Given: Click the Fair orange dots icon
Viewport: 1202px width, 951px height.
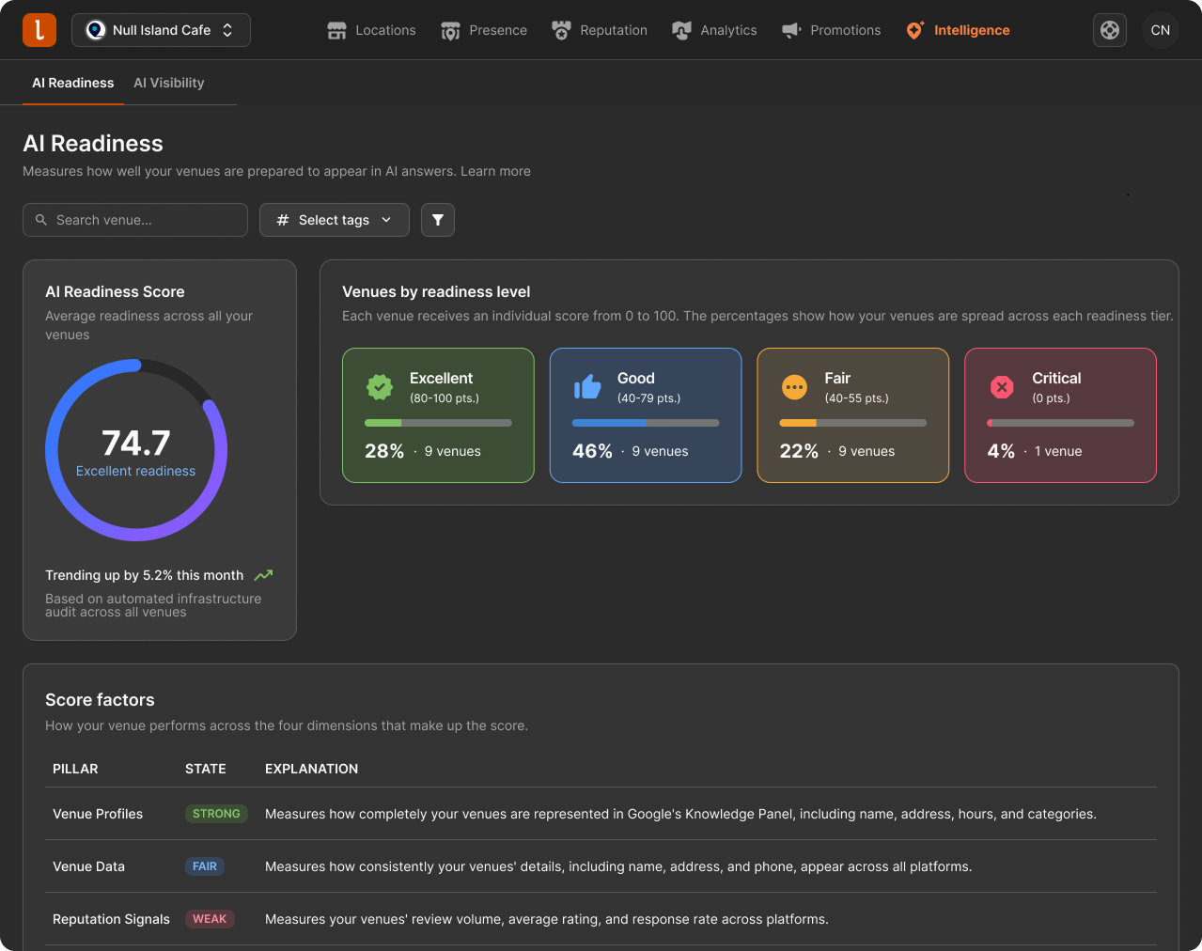Looking at the screenshot, I should pyautogui.click(x=794, y=387).
